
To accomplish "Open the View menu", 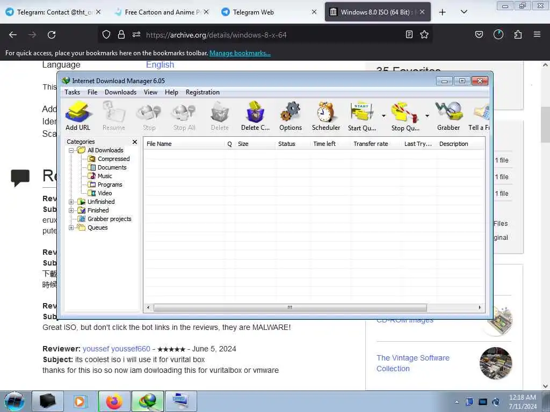I will (150, 92).
